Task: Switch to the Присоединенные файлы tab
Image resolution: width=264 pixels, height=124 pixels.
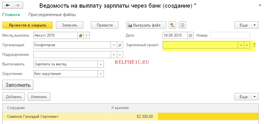Action: (52, 15)
